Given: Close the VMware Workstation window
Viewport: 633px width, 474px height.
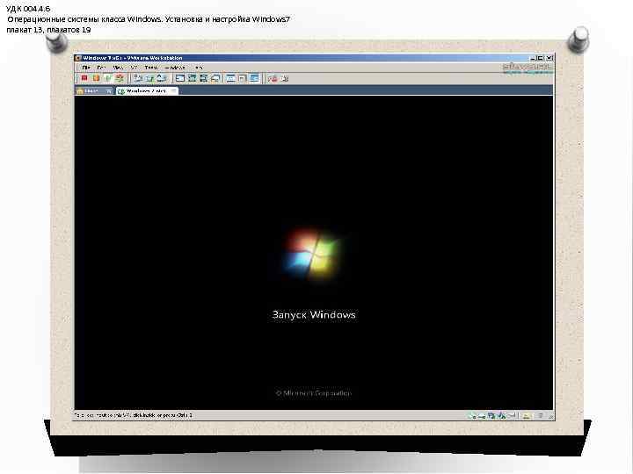Looking at the screenshot, I should tap(549, 58).
